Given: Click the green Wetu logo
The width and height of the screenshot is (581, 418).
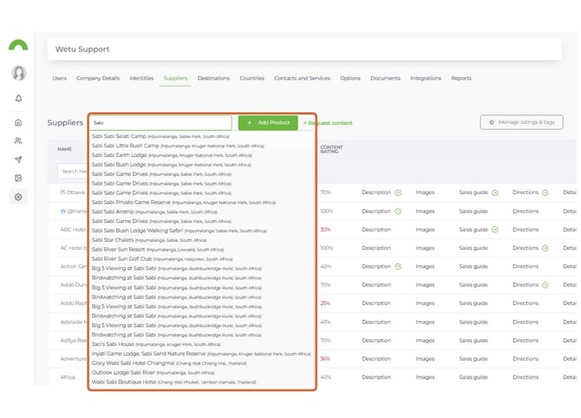Looking at the screenshot, I should [18, 45].
